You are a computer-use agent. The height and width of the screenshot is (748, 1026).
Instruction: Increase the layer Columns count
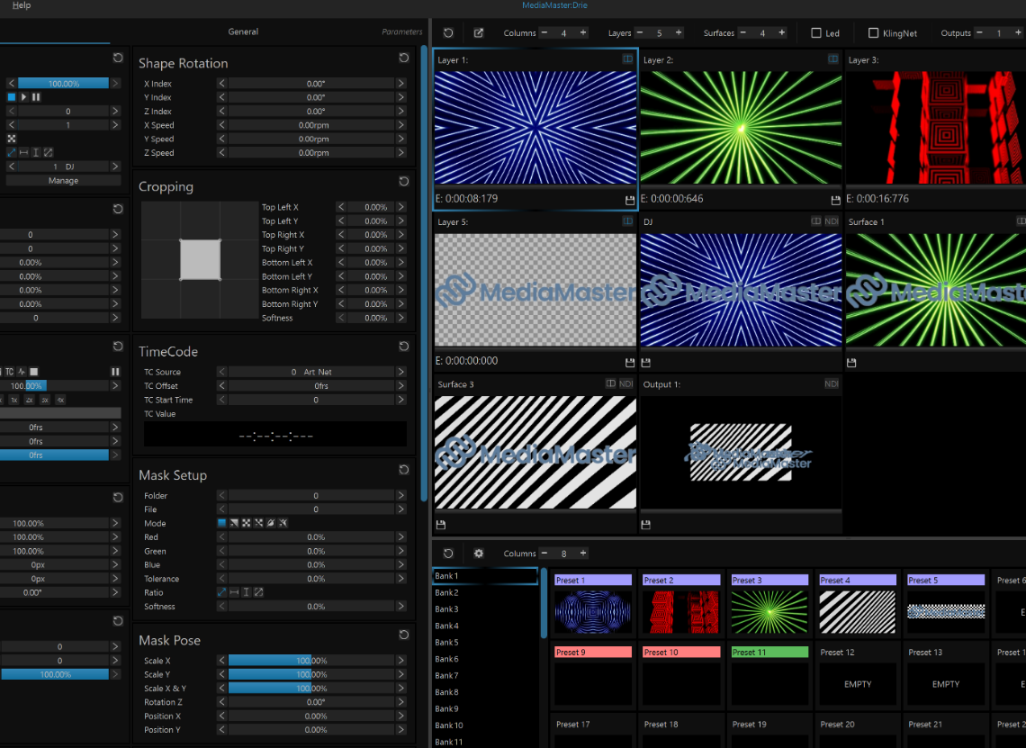pyautogui.click(x=583, y=32)
